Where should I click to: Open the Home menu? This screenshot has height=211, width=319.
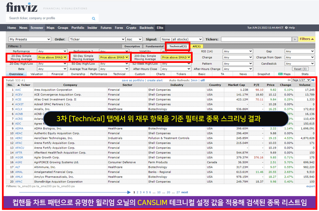click(12, 28)
